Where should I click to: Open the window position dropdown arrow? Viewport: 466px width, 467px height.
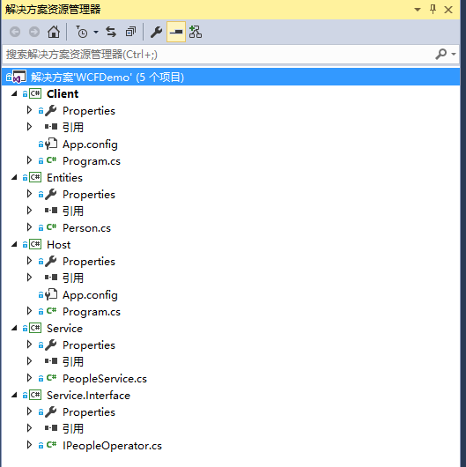click(418, 10)
